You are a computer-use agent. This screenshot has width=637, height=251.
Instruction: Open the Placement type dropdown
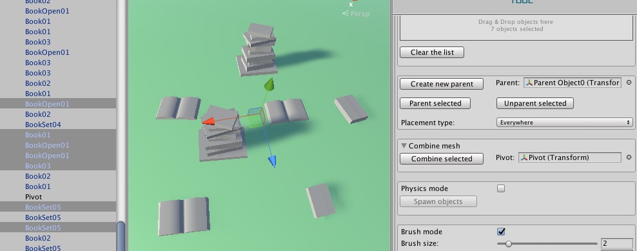(564, 123)
